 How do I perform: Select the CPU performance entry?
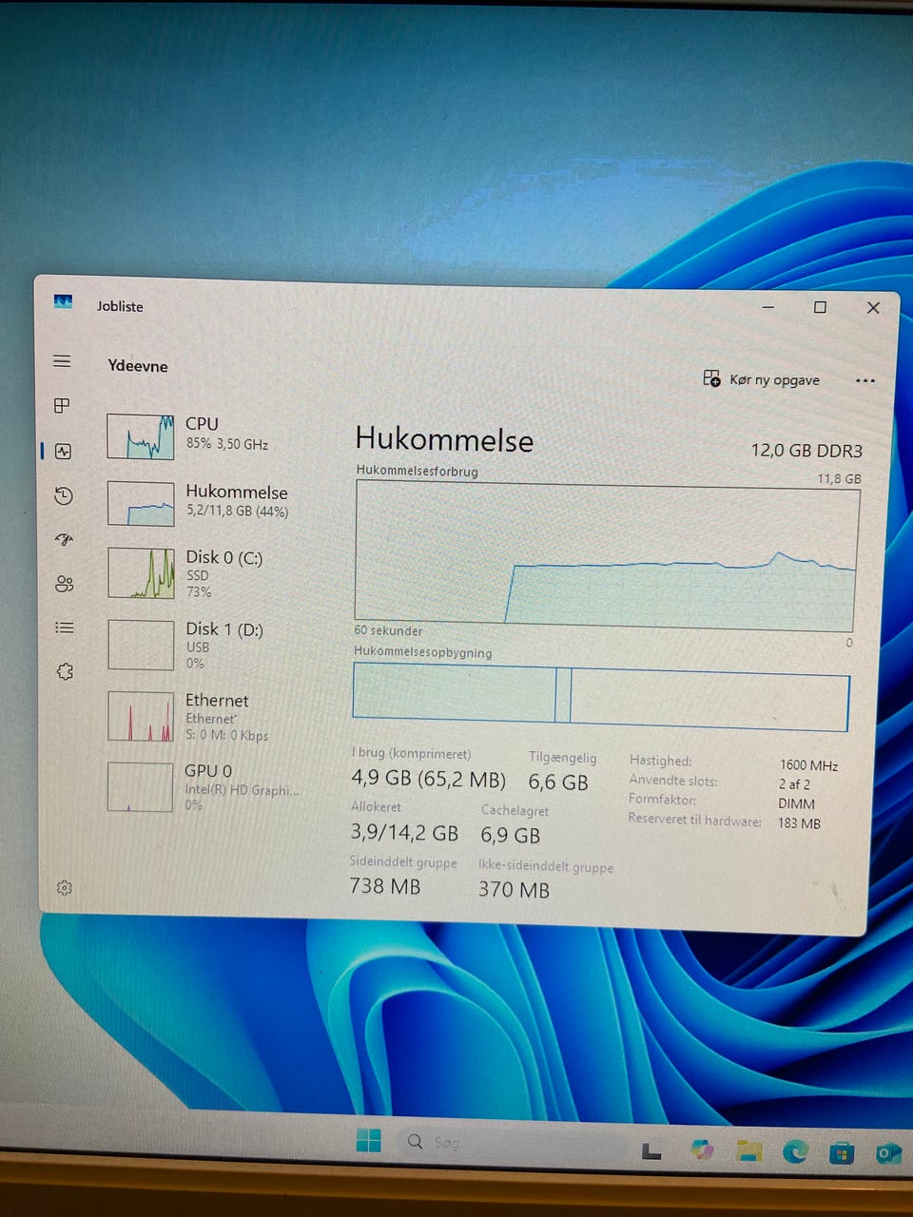[204, 435]
